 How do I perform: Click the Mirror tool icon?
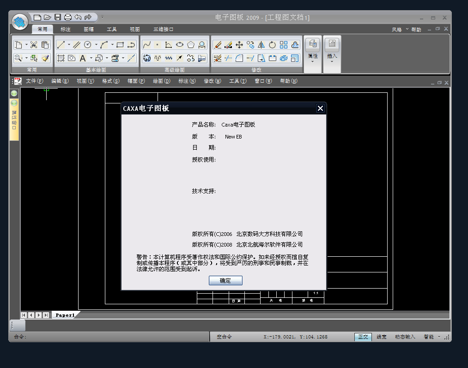[261, 45]
